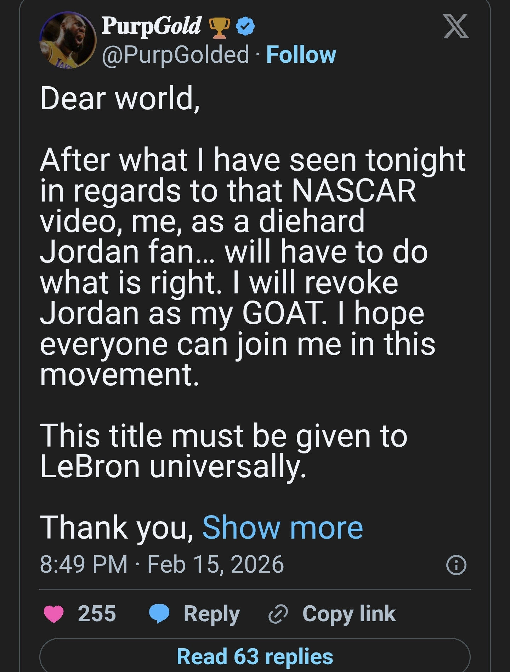Click the 255 likes count
Viewport: 510px width, 672px height.
[97, 614]
